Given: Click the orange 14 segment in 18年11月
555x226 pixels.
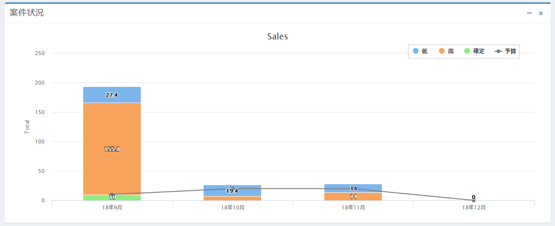Looking at the screenshot, I should [x=353, y=197].
